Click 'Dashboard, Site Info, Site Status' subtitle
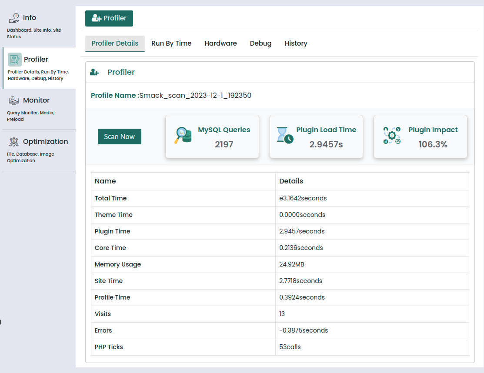This screenshot has width=484, height=373. tap(34, 33)
